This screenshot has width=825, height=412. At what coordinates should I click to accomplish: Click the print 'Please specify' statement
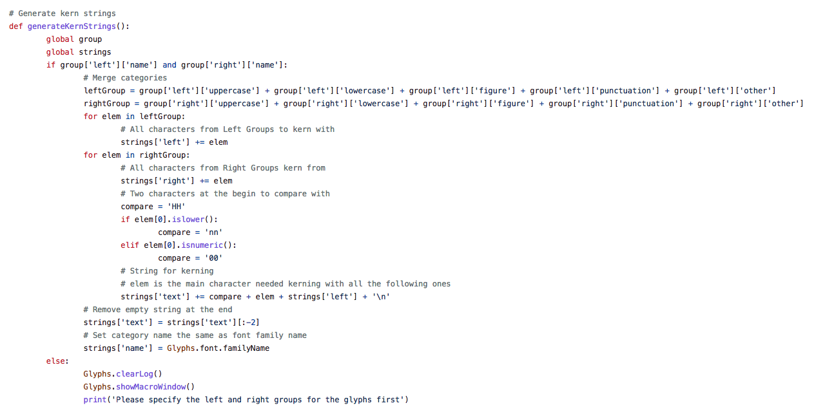[246, 400]
